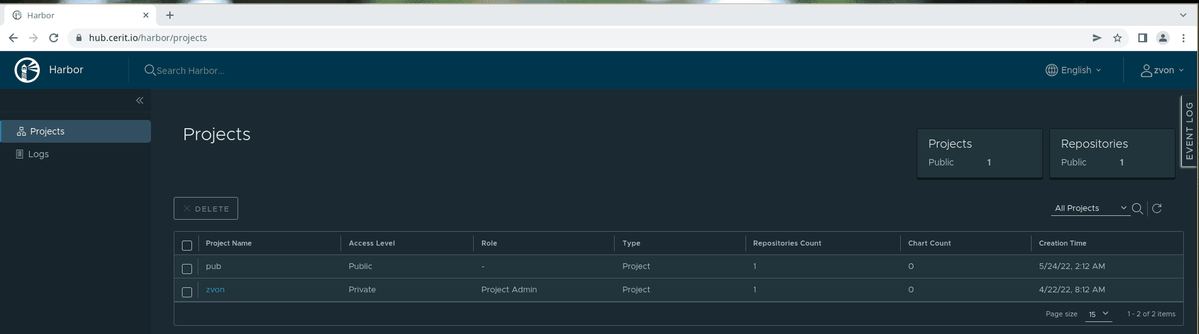The height and width of the screenshot is (334, 1199).
Task: Tick the checkbox for the zvon project
Action: pos(187,292)
